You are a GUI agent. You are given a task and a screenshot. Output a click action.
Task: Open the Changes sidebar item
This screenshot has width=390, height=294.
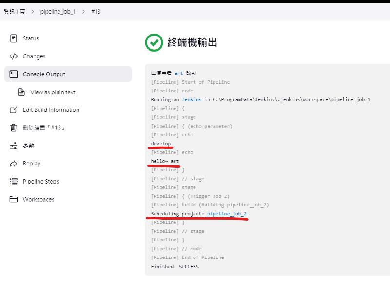point(34,56)
